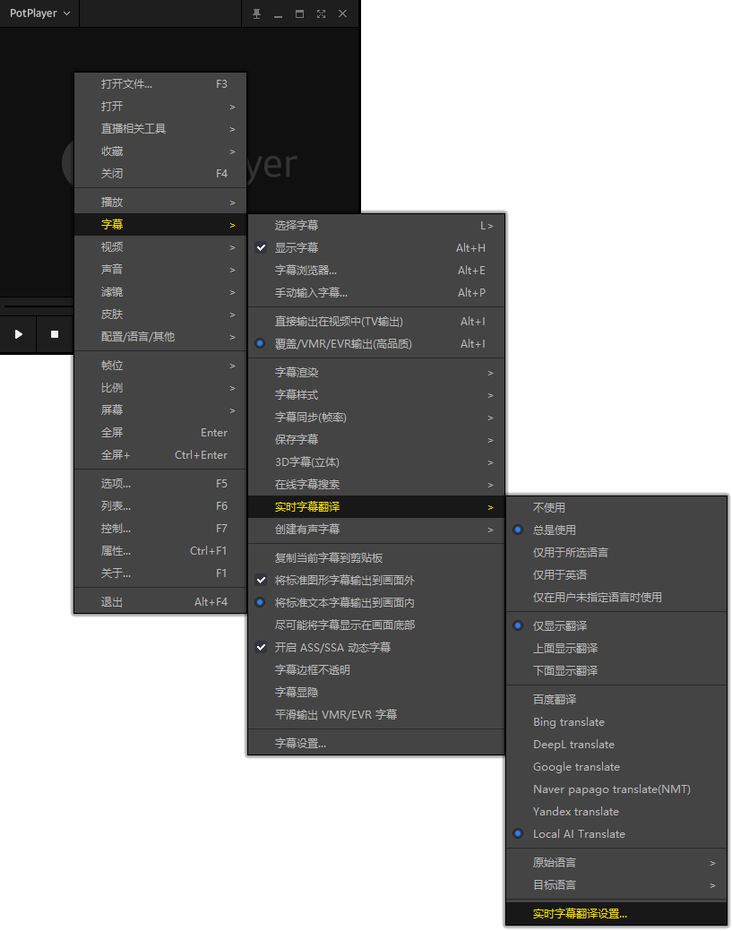The width and height of the screenshot is (732, 931).
Task: Expand the 皮肤 submenu
Action: (x=160, y=315)
